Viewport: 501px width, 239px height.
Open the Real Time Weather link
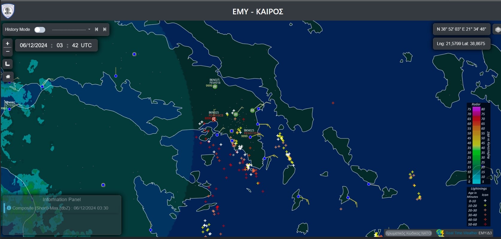pyautogui.click(x=461, y=233)
